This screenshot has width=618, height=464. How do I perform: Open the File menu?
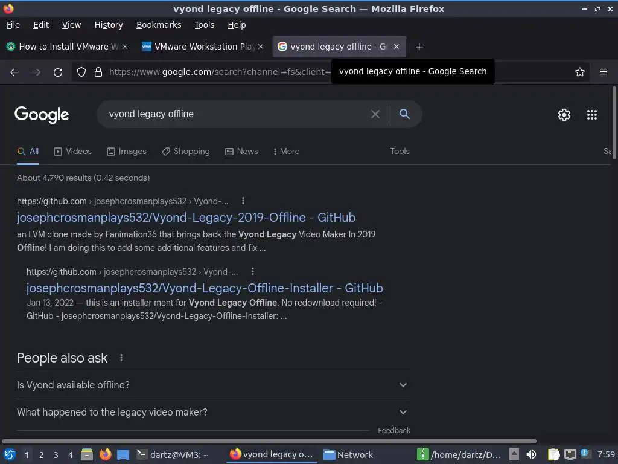[x=13, y=25]
